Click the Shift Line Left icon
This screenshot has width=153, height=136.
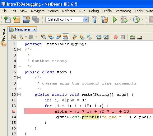tap(99, 37)
